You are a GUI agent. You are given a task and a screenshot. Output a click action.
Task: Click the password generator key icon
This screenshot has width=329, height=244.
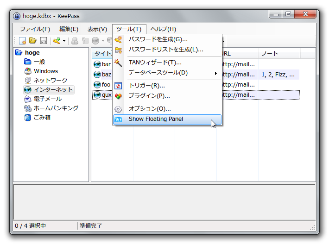tap(118, 39)
